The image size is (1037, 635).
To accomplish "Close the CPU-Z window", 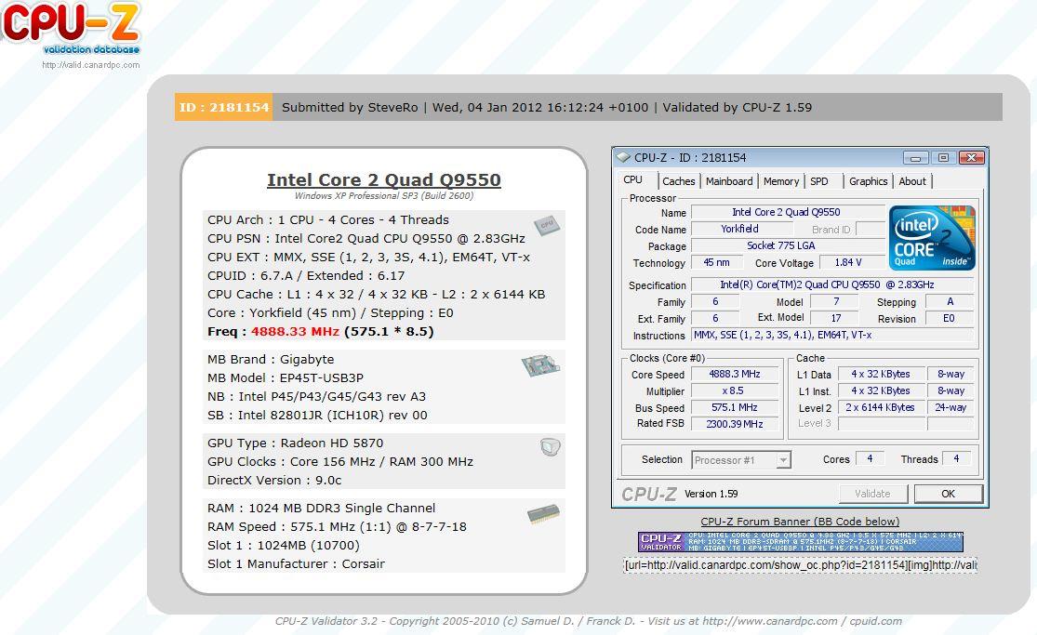I will tap(972, 157).
